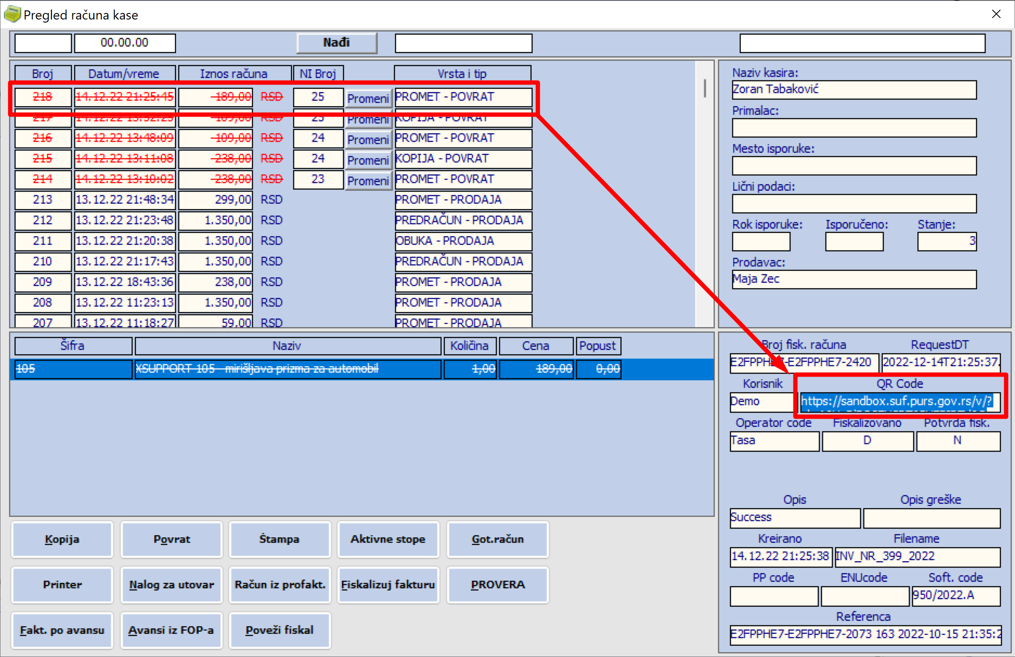
Task: Click the Naziv kasira field
Action: 854,90
